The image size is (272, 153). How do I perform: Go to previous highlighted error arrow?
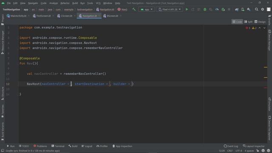tap(260, 28)
